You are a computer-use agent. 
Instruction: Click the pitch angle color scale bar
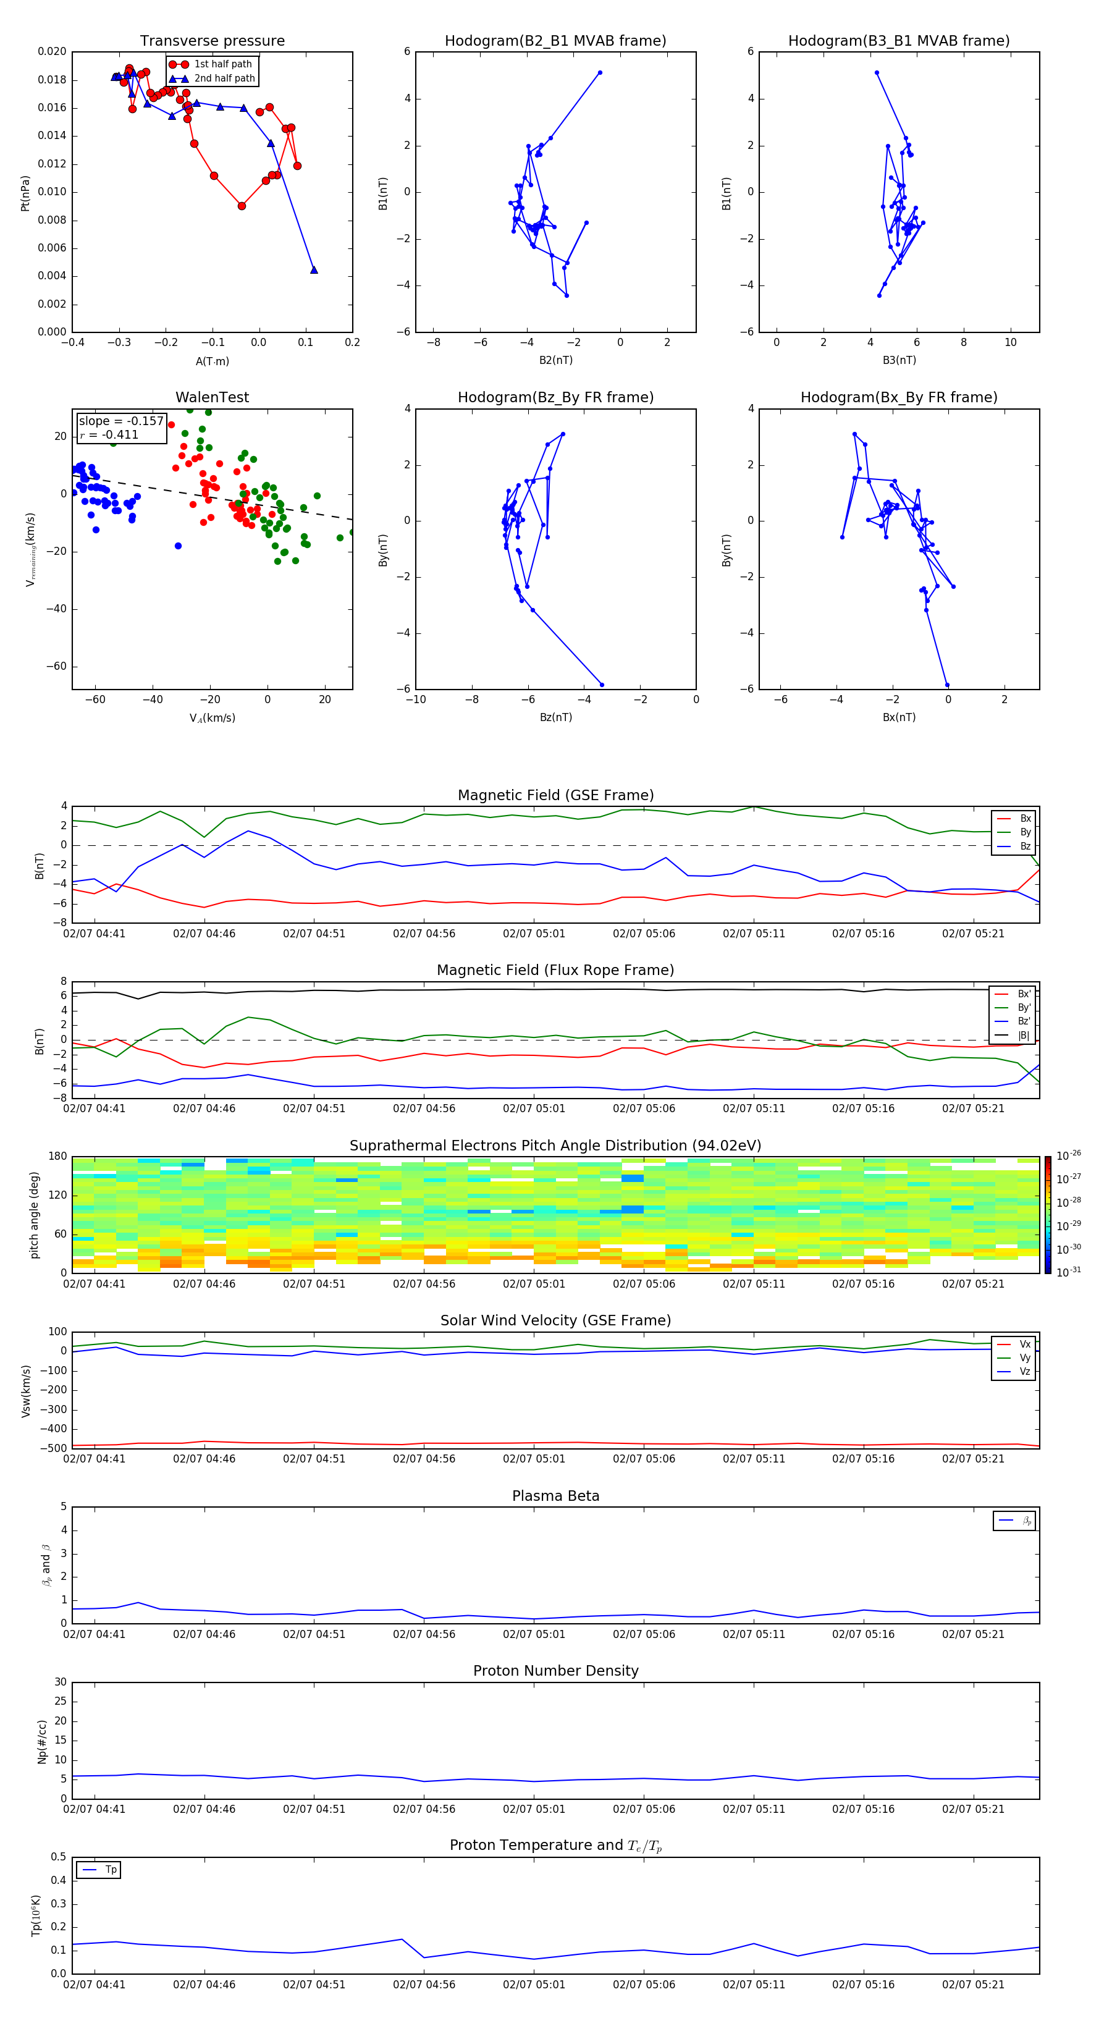coord(1047,1215)
